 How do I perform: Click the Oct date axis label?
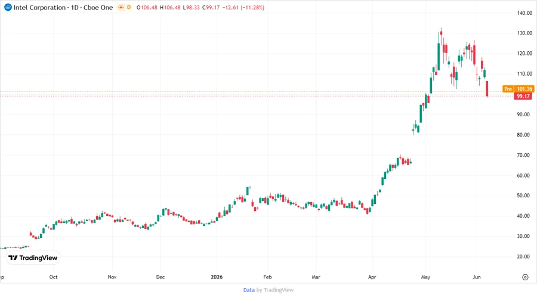pos(54,277)
